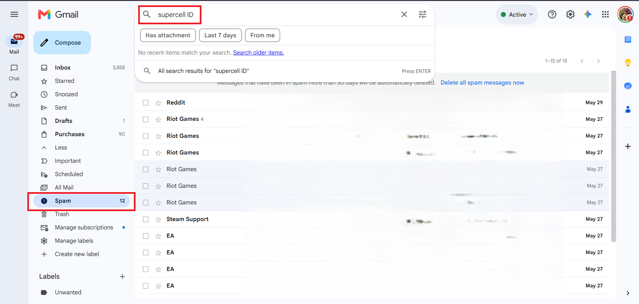Screen dimensions: 639x304
Task: Star the Steam Support email
Action: [x=158, y=219]
